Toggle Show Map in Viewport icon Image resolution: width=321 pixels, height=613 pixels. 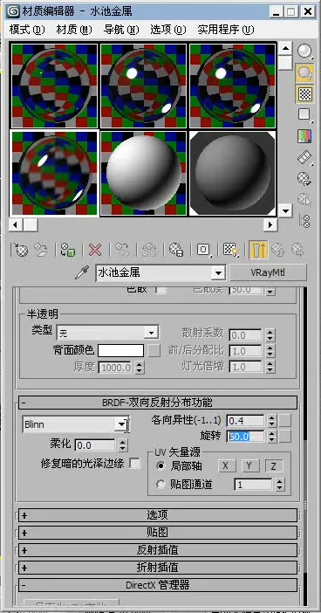point(230,250)
